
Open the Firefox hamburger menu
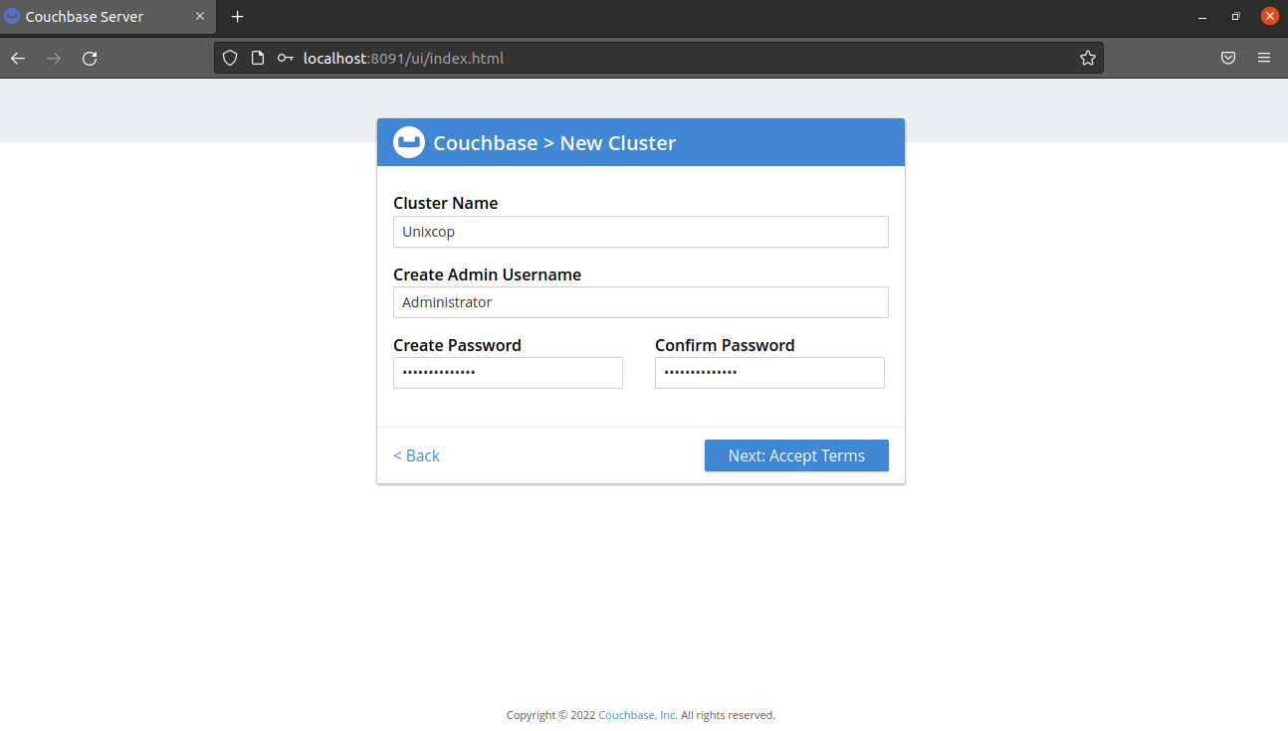tap(1264, 59)
